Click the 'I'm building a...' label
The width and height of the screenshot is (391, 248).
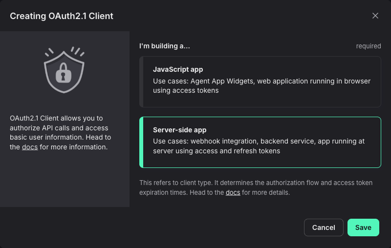click(165, 46)
